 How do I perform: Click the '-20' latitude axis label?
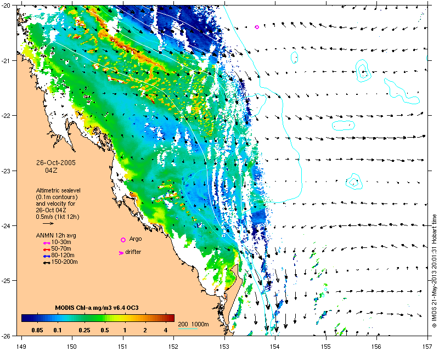point(6,5)
